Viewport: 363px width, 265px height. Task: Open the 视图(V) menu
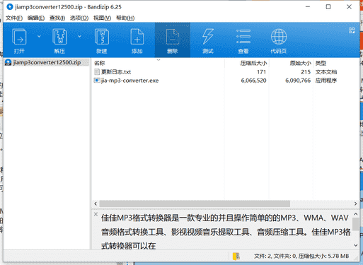click(102, 18)
